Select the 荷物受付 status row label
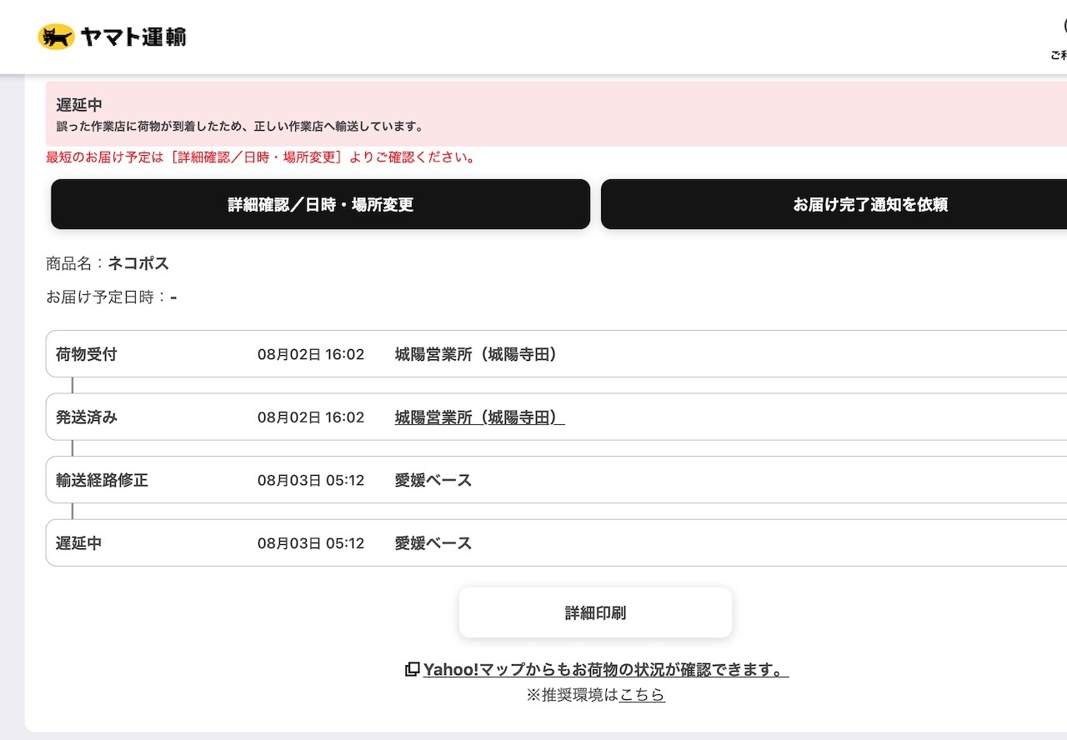The image size is (1067, 740). coord(87,354)
